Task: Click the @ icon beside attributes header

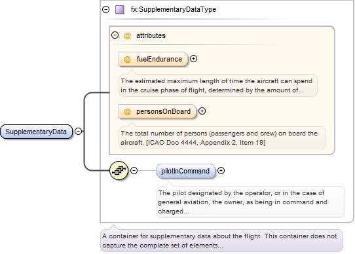Action: pyautogui.click(x=127, y=35)
